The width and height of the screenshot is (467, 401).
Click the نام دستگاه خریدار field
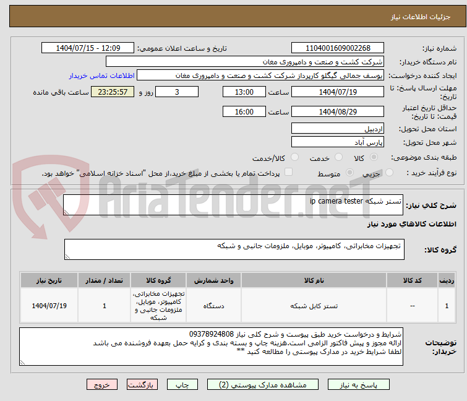coord(245,62)
